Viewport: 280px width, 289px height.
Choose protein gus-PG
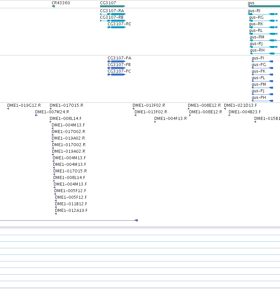(263, 68)
